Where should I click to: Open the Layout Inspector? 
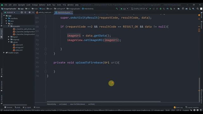(x=192, y=107)
